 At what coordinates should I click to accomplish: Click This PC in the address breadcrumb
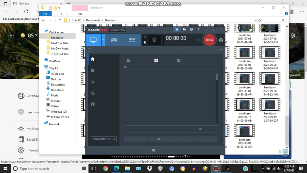[x=76, y=20]
